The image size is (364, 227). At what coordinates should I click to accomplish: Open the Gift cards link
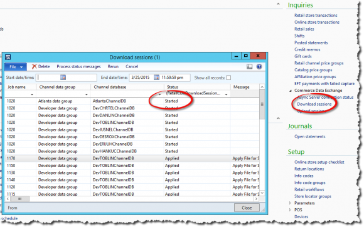(x=303, y=56)
